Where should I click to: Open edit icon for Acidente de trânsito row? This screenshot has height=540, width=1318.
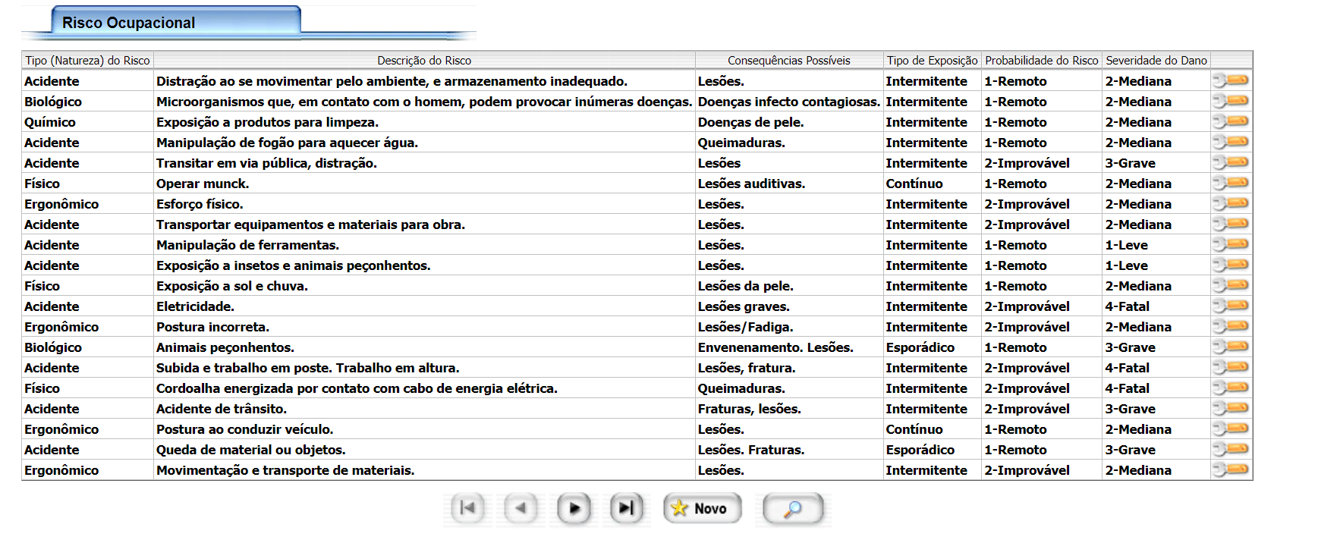click(1231, 408)
